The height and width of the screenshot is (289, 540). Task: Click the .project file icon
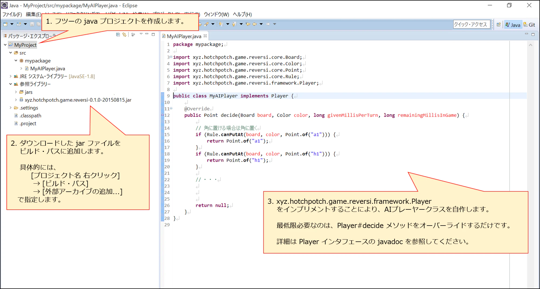[x=16, y=123]
